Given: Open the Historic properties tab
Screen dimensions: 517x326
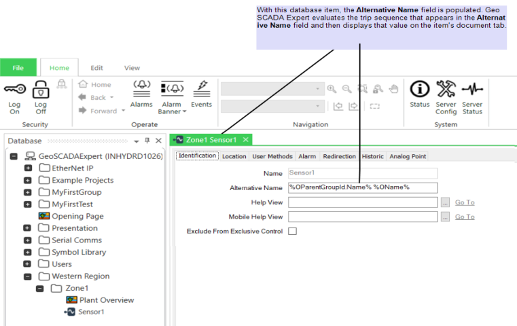Looking at the screenshot, I should coord(372,156).
